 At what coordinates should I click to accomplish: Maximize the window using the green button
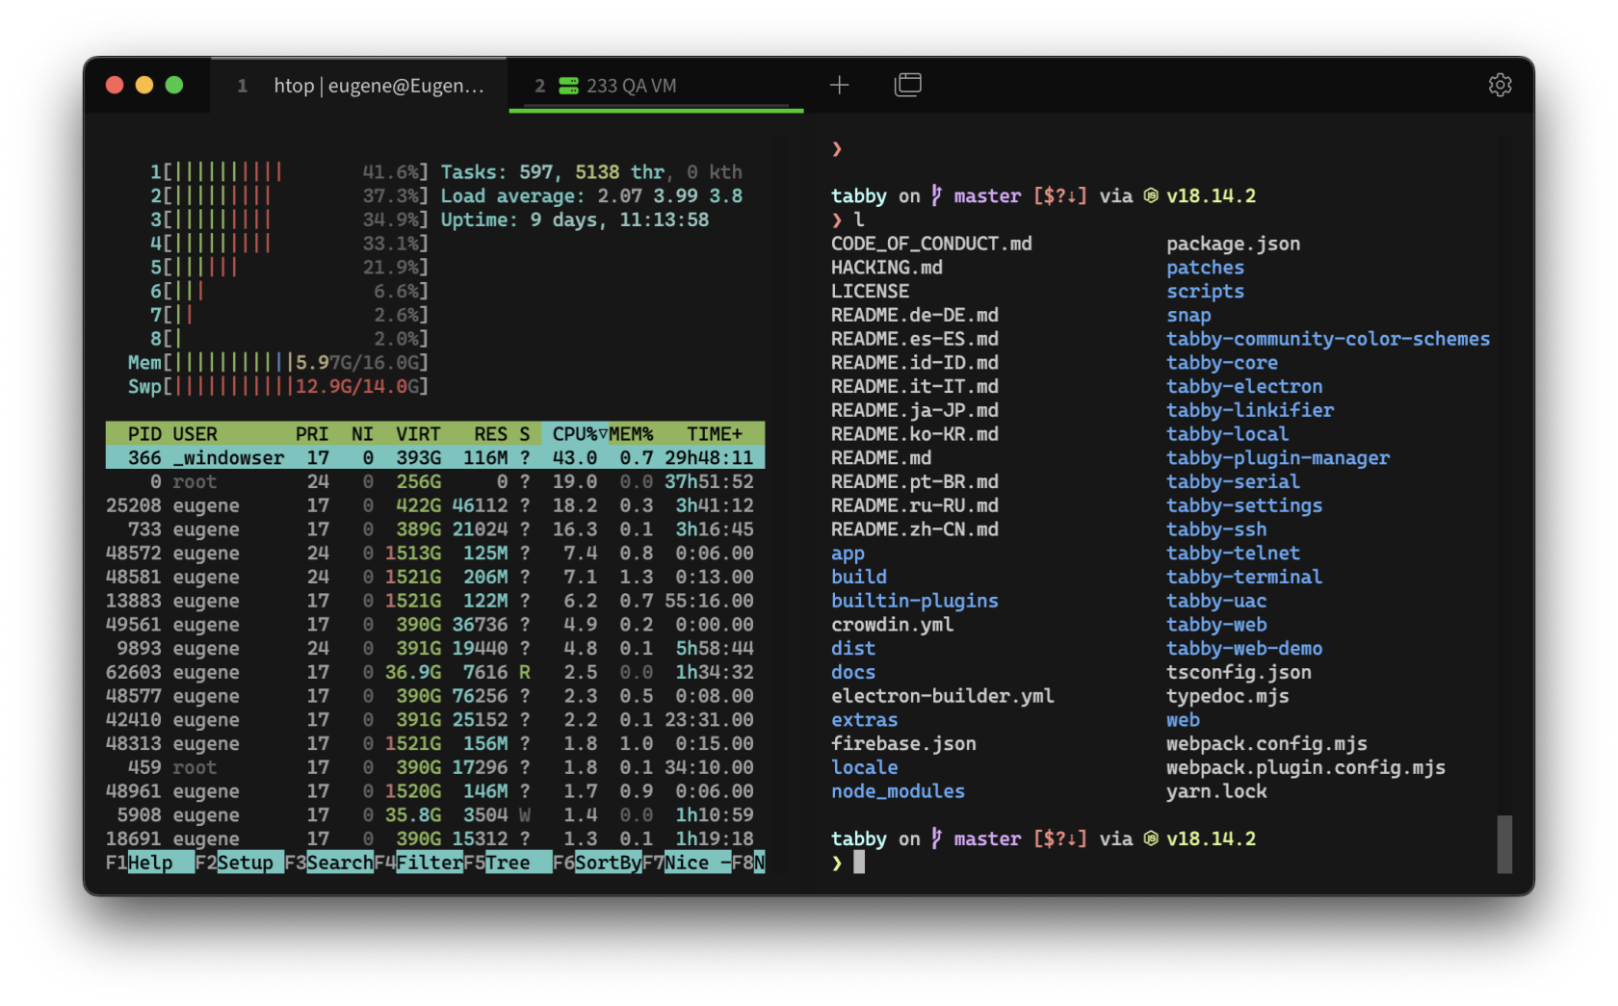(x=174, y=85)
